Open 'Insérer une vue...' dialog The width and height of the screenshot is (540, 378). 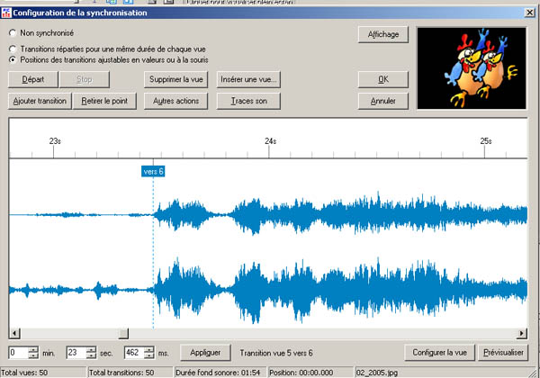click(248, 79)
